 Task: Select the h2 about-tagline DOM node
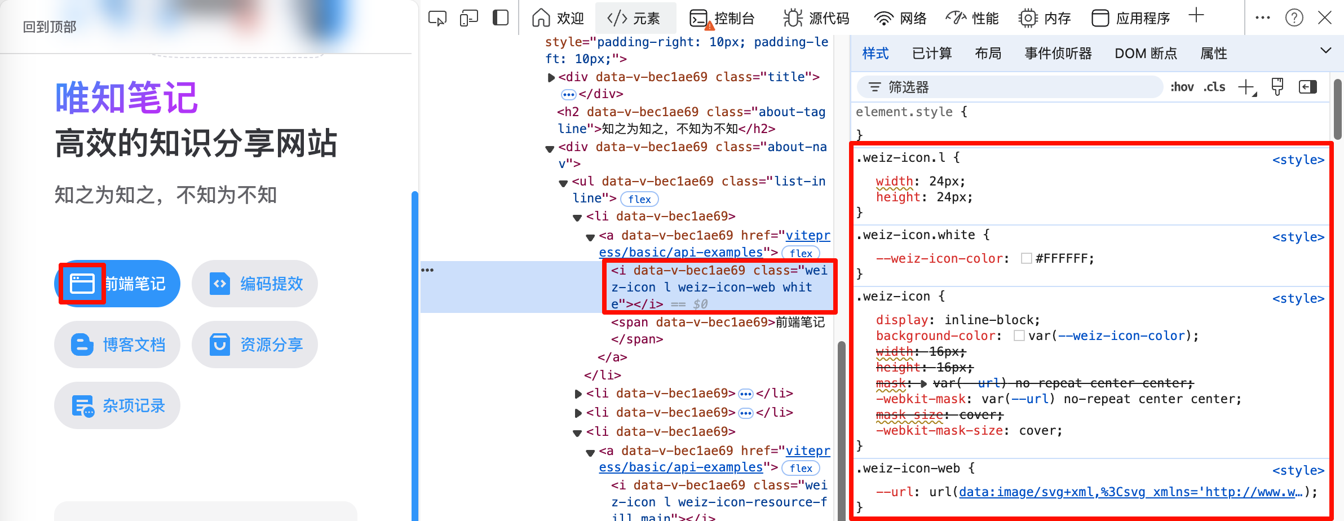coord(691,120)
